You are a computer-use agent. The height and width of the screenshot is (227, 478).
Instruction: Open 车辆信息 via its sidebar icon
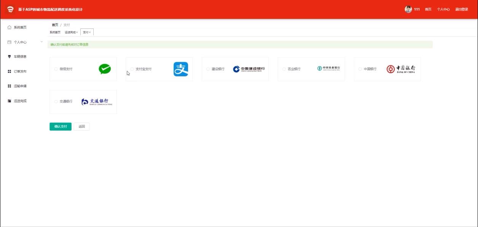click(x=10, y=57)
